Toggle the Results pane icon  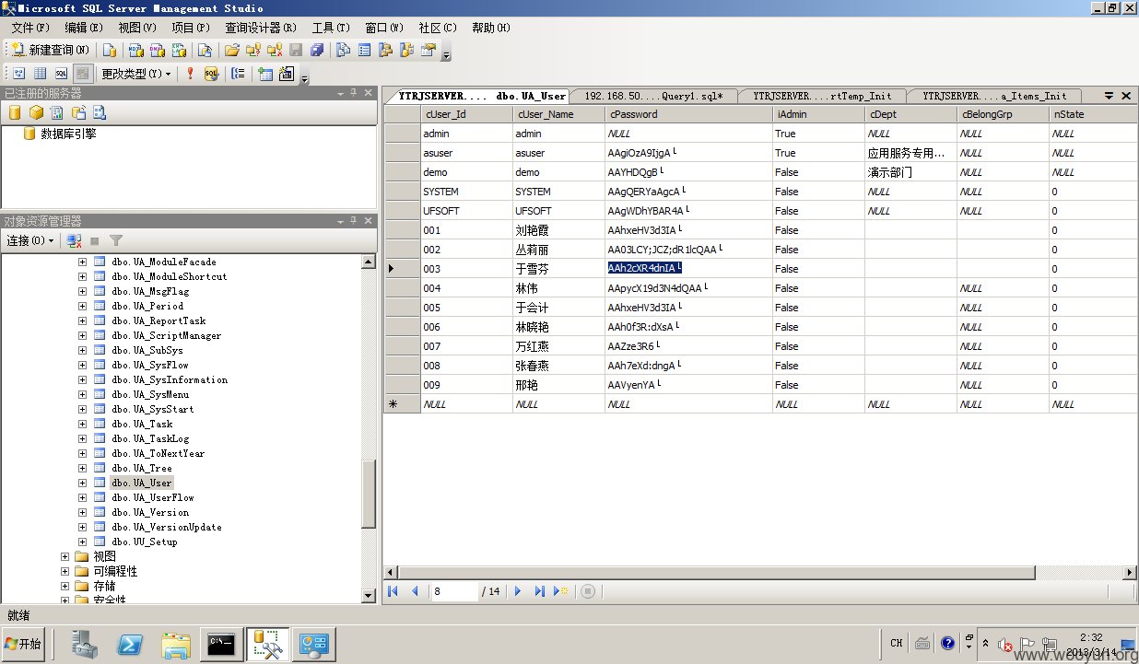pyautogui.click(x=83, y=74)
